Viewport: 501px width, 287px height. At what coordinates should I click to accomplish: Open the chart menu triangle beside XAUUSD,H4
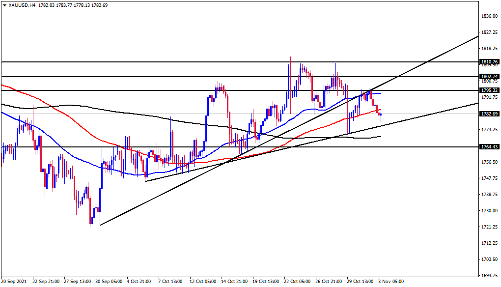click(x=4, y=5)
